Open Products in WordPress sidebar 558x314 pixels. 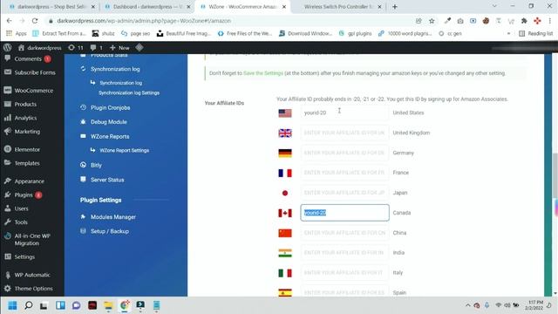pyautogui.click(x=25, y=105)
